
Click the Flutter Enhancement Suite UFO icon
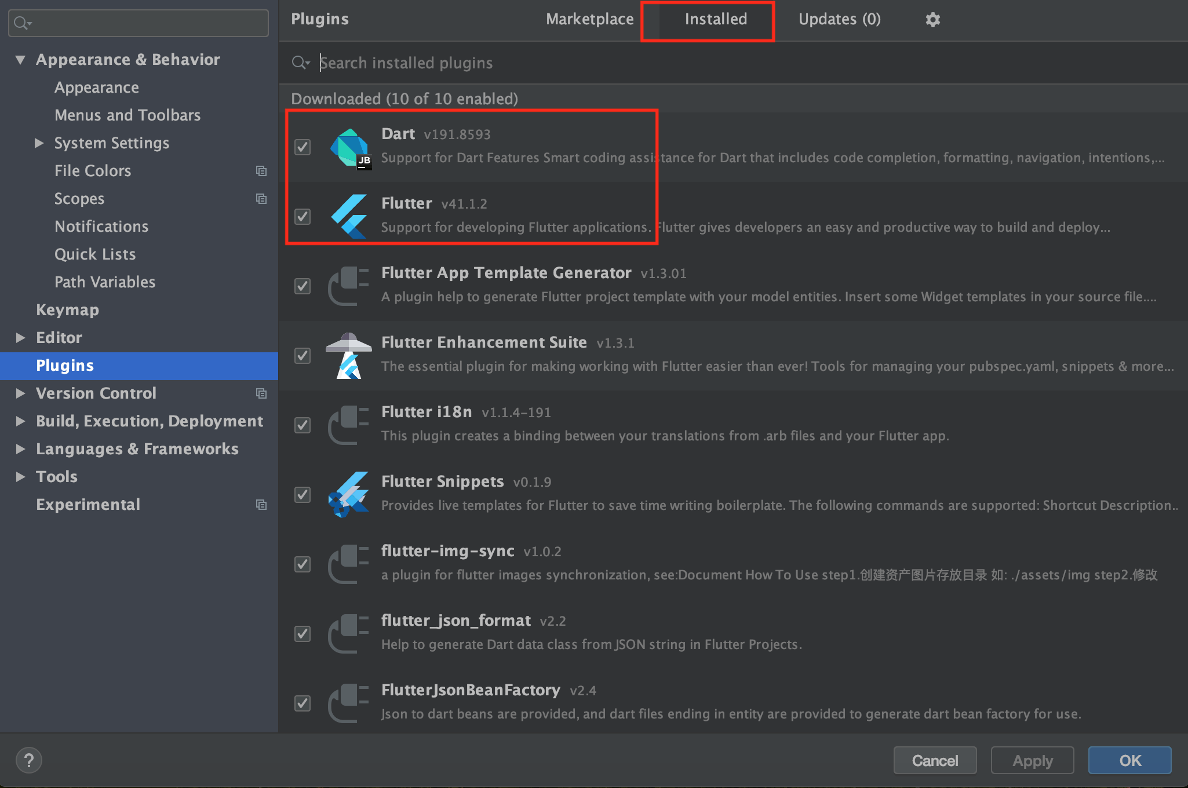(349, 355)
